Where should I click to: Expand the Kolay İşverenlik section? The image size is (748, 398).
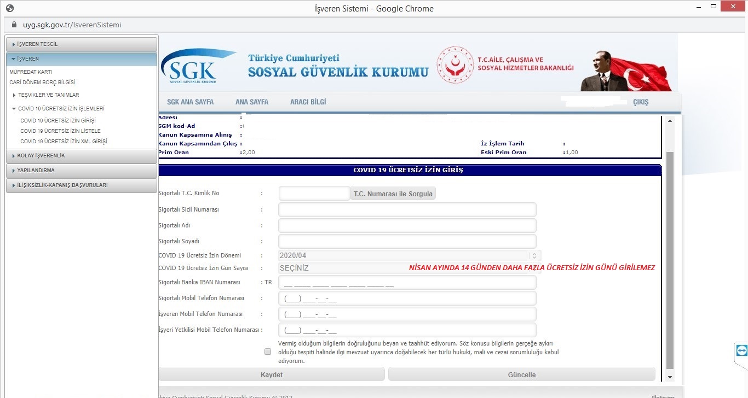[x=82, y=156]
